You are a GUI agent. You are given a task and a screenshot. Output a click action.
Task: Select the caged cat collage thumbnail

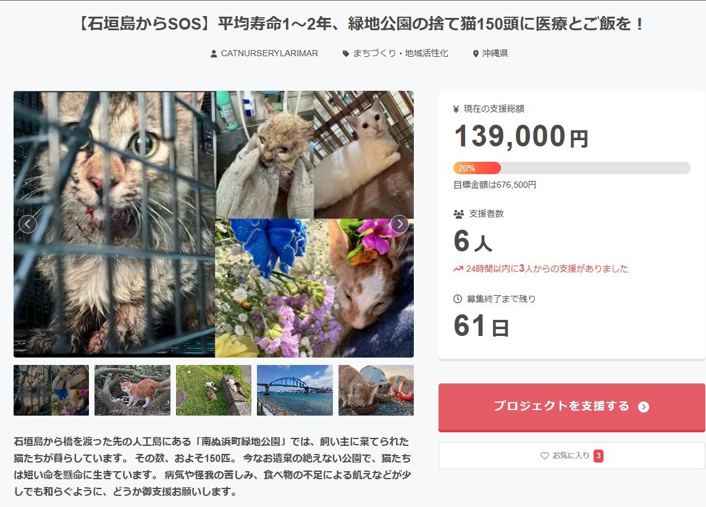pyautogui.click(x=51, y=390)
